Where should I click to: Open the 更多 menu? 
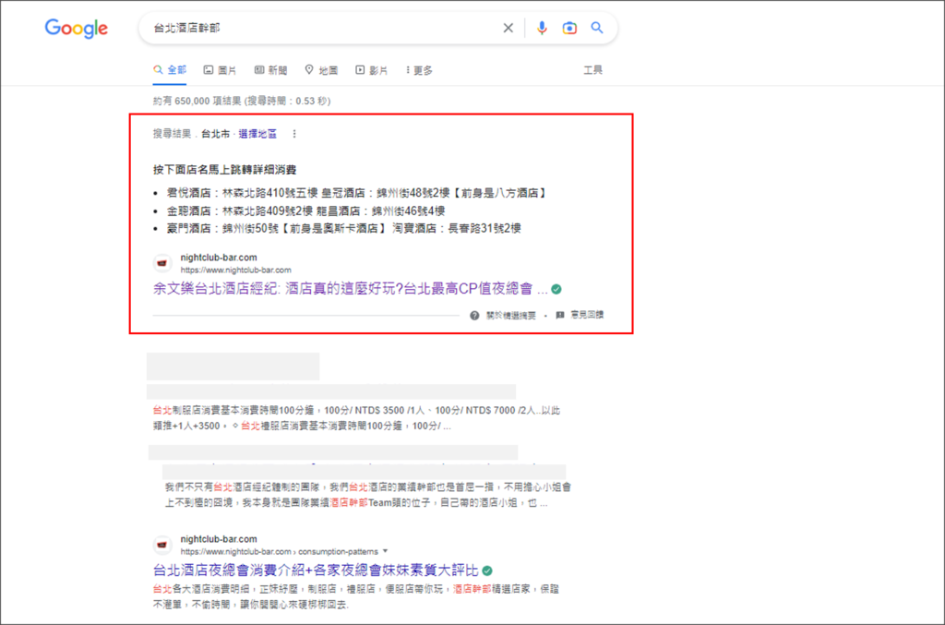tap(419, 70)
